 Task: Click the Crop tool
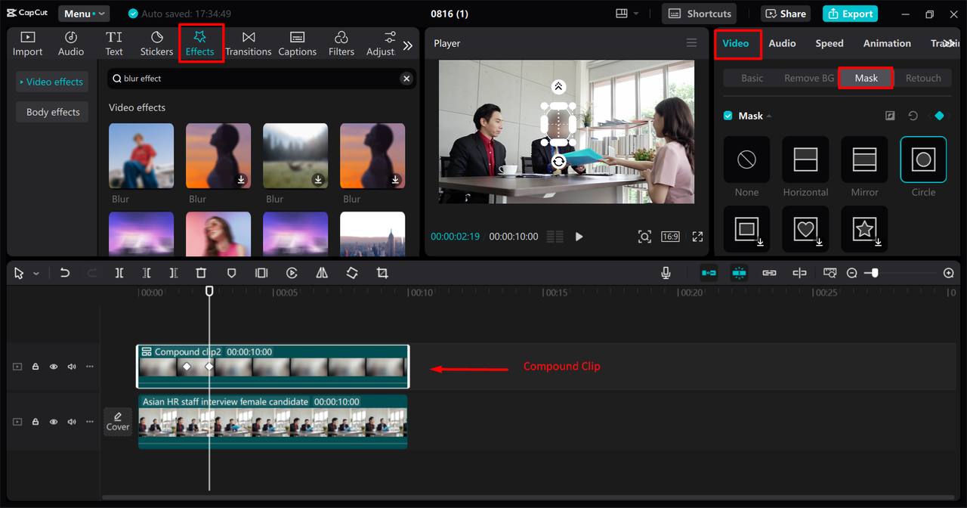(x=382, y=273)
